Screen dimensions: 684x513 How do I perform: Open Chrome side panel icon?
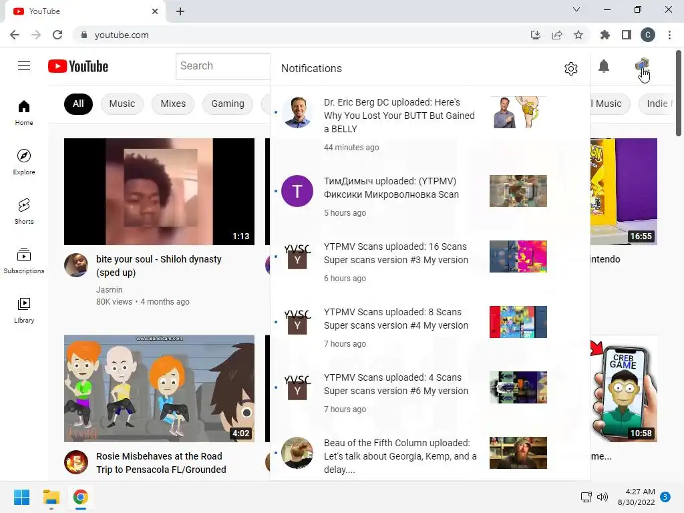pyautogui.click(x=627, y=35)
